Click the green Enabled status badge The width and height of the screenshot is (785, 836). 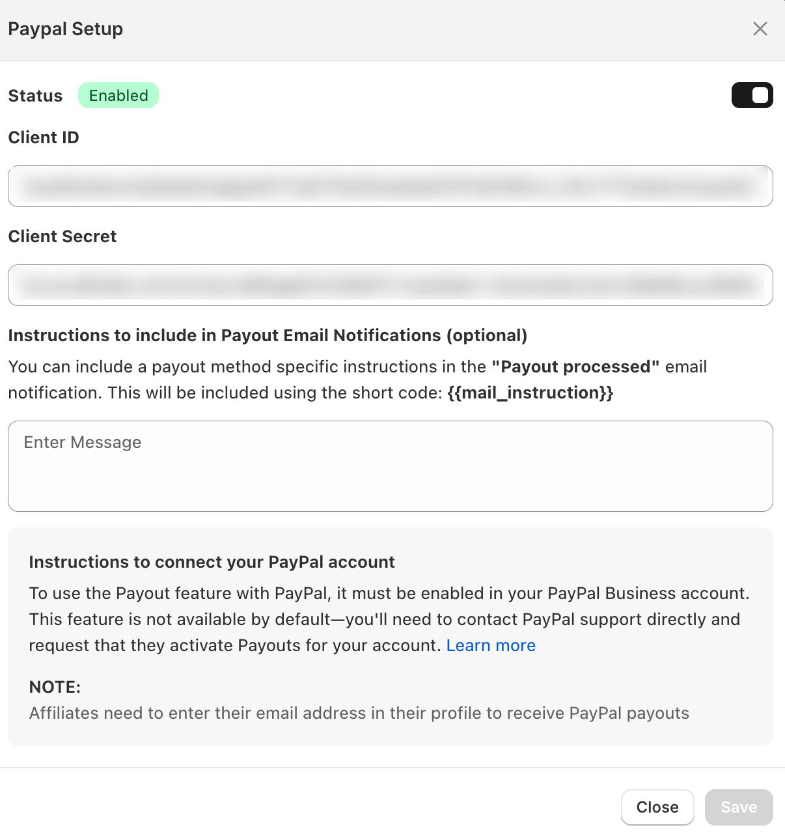click(x=118, y=95)
